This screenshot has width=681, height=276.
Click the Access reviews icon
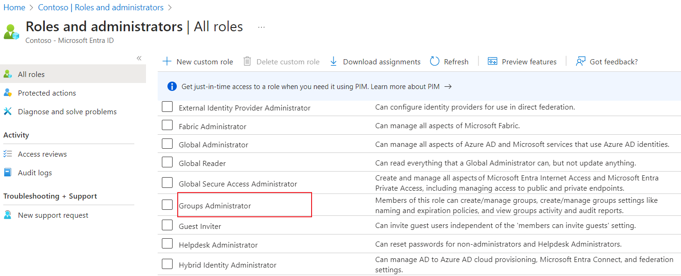[x=7, y=153]
